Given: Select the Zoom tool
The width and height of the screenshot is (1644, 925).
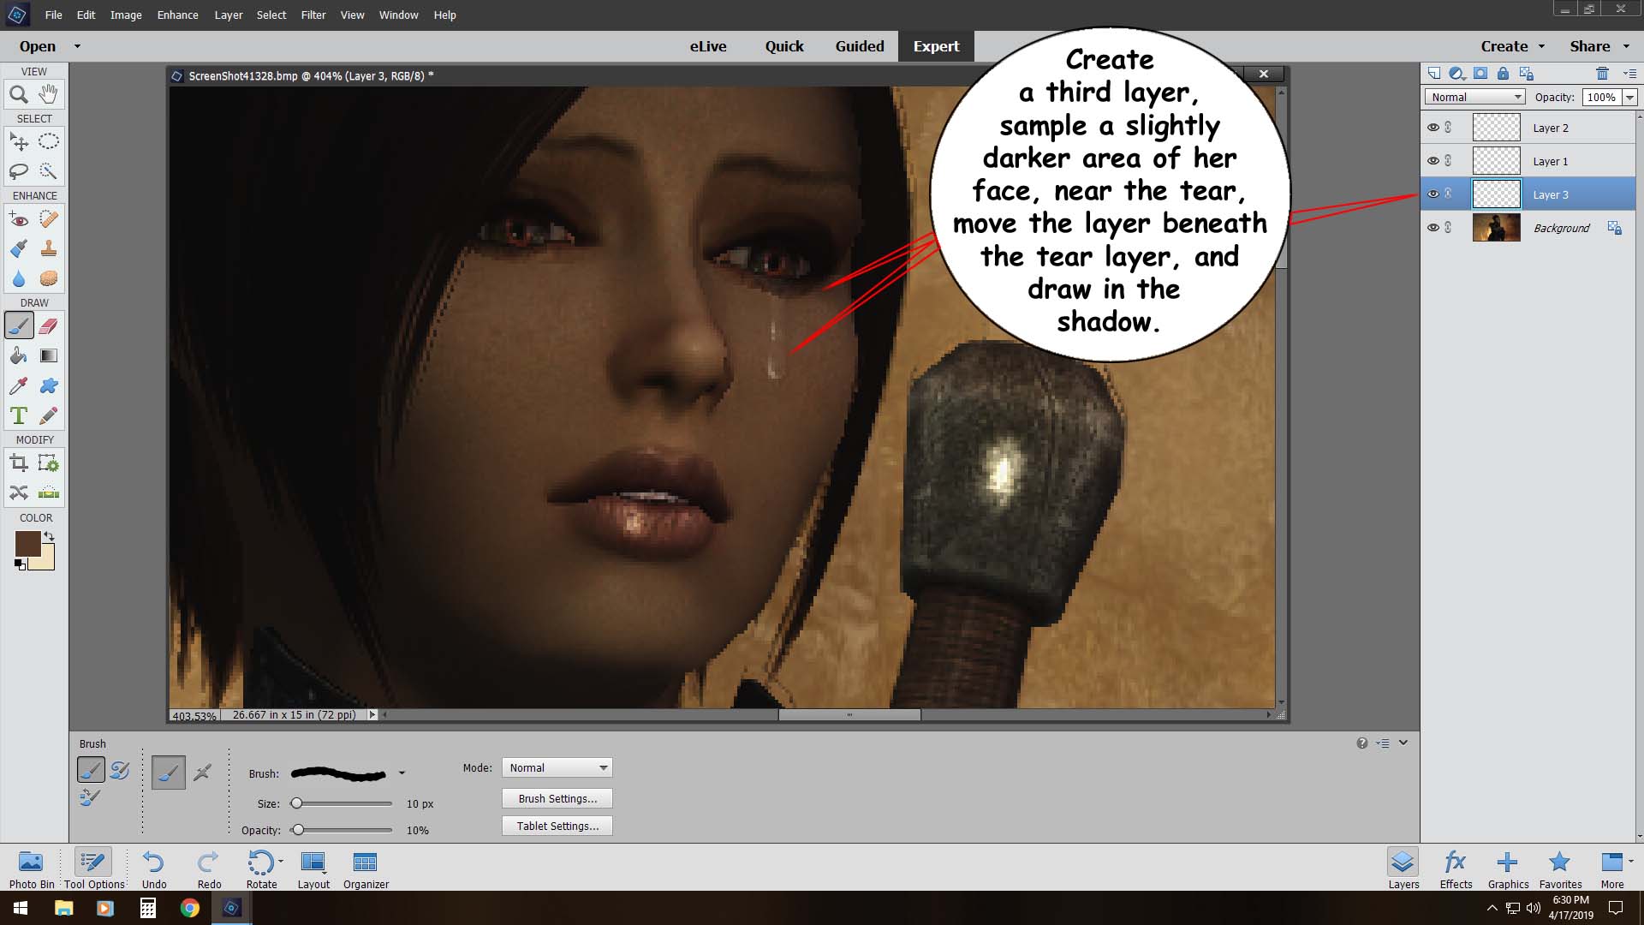Looking at the screenshot, I should pyautogui.click(x=19, y=94).
